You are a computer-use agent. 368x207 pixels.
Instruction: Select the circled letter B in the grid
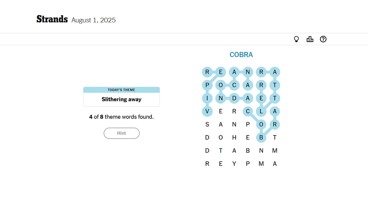261,137
